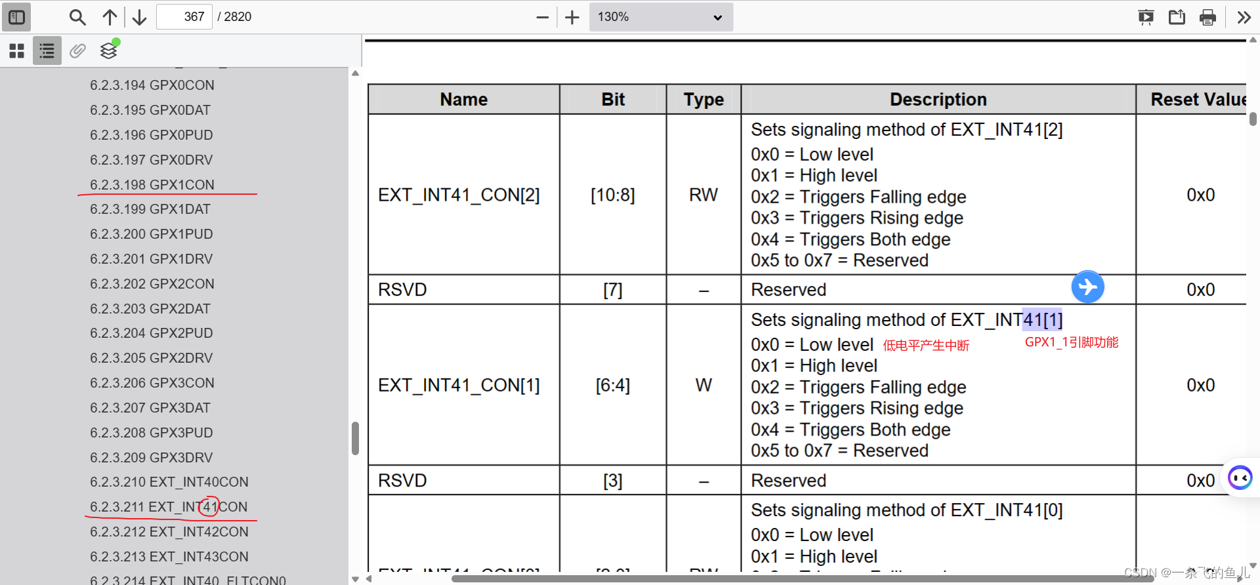The image size is (1260, 585).
Task: Zoom in with the plus button
Action: tap(572, 17)
